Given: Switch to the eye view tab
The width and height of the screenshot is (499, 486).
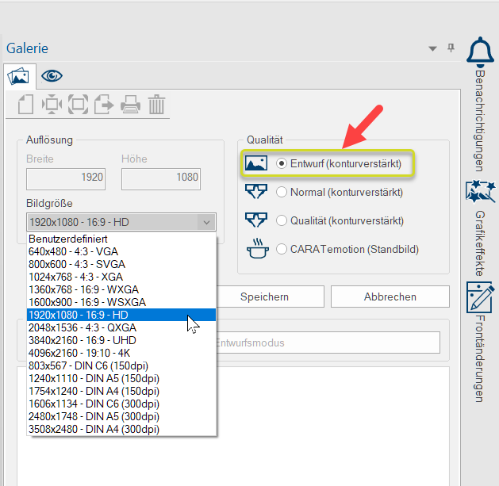Looking at the screenshot, I should (52, 76).
